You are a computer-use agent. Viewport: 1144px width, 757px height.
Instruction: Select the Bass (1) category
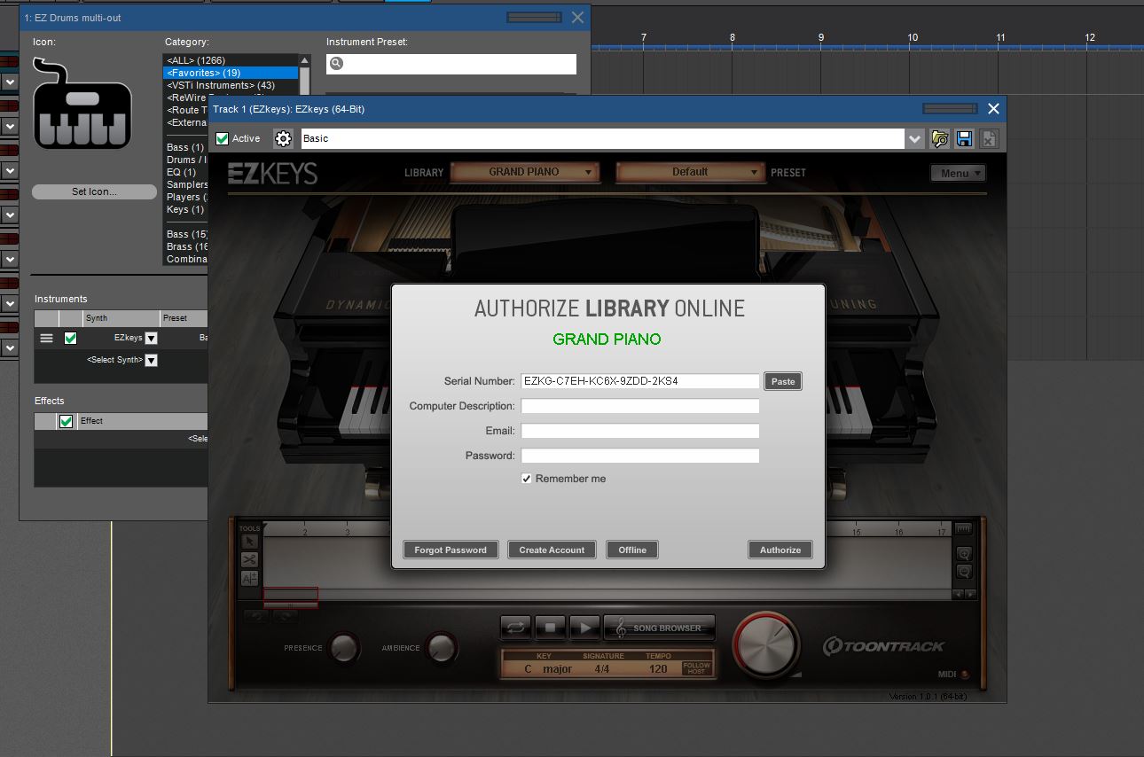pyautogui.click(x=185, y=147)
